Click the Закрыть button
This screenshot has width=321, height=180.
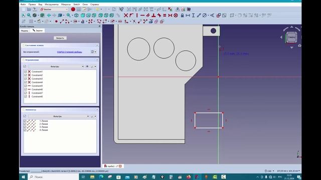(x=60, y=38)
